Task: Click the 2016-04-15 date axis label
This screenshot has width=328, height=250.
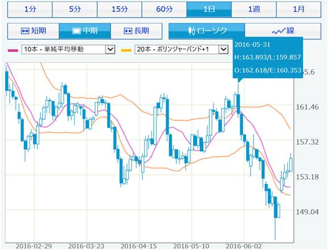Action: click(139, 246)
